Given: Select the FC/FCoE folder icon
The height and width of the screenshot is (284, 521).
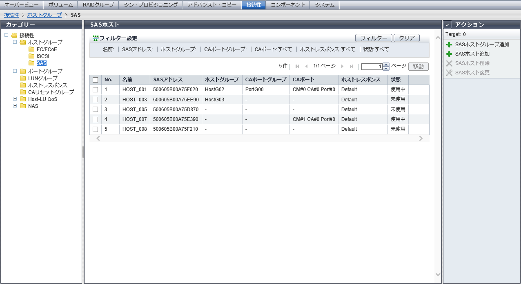Looking at the screenshot, I should pos(31,49).
